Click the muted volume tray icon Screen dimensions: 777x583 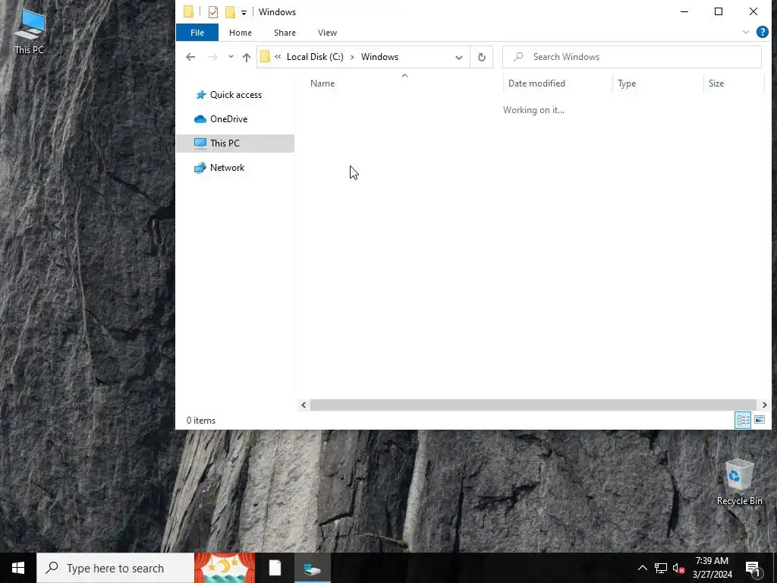pos(679,568)
